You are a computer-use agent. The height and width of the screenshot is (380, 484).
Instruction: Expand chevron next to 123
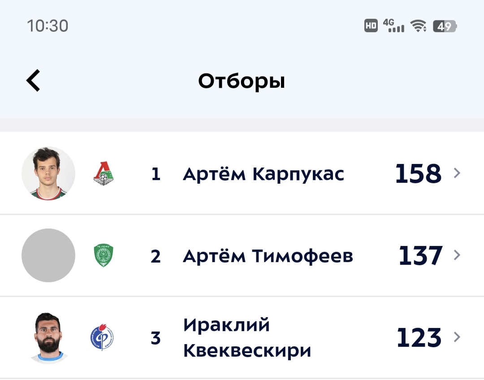[x=457, y=337]
